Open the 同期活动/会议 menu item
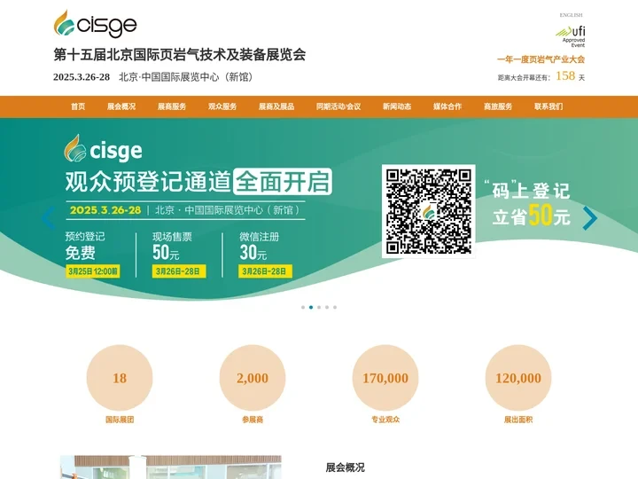The height and width of the screenshot is (479, 638). 338,106
